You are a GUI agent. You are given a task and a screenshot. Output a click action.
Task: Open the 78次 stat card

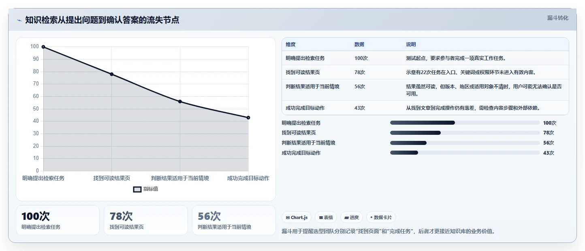(x=146, y=220)
